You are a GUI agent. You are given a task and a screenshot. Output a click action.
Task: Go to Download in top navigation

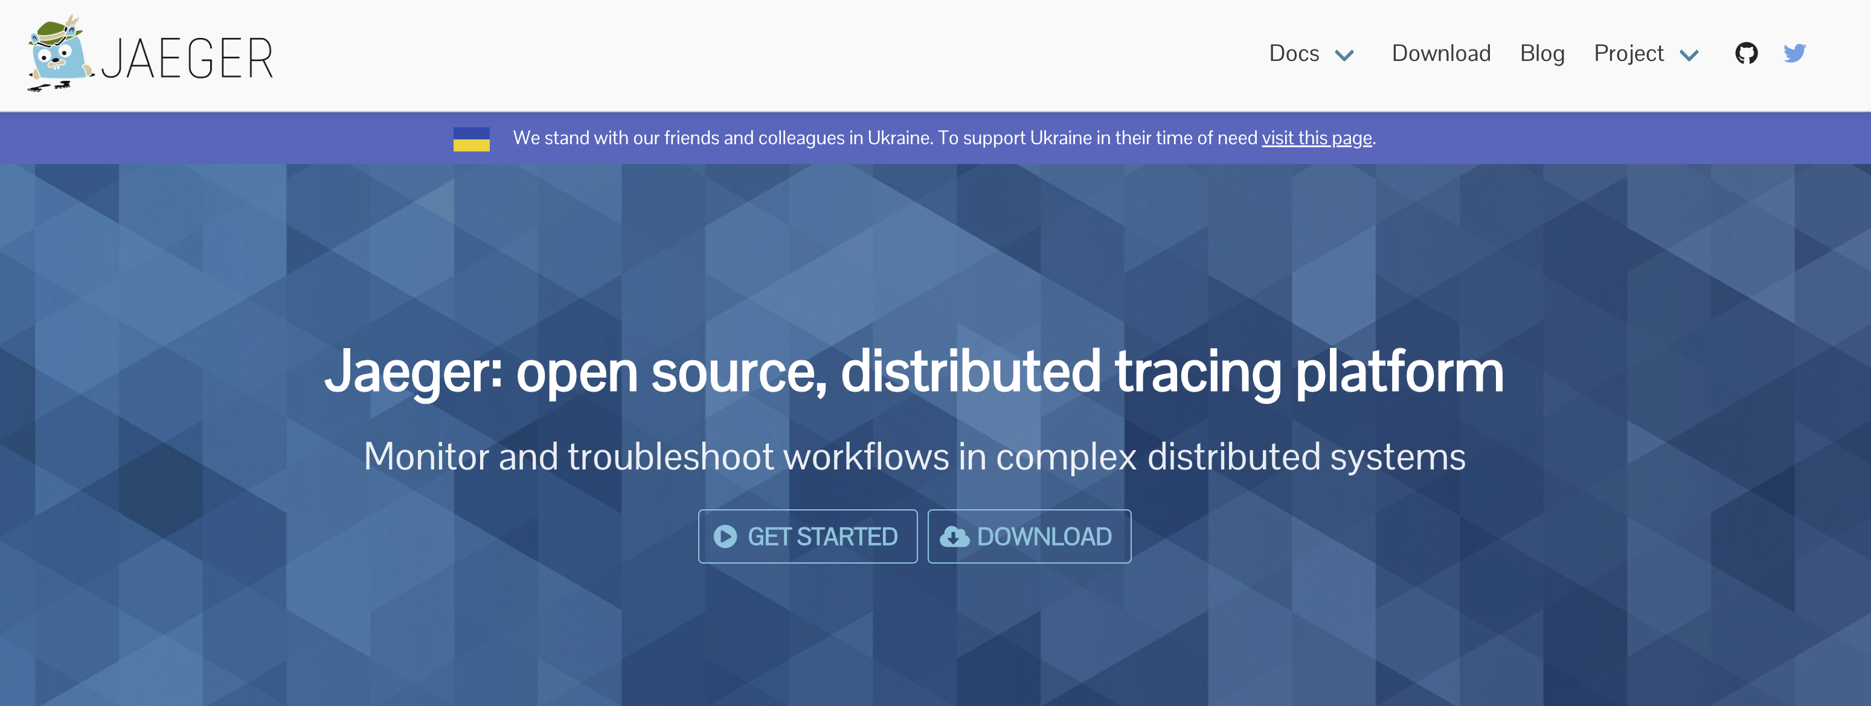click(1440, 54)
